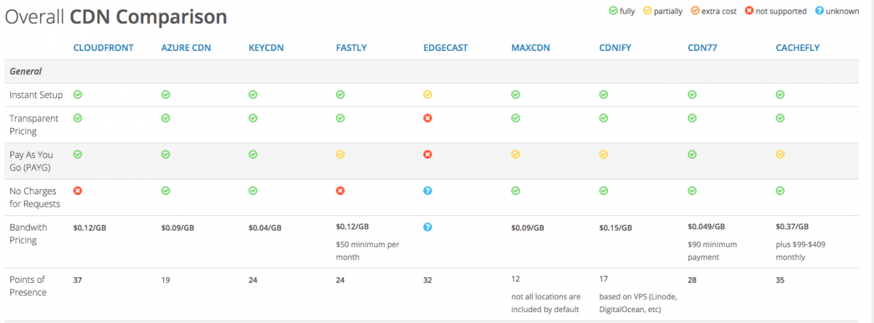Click the 'Pay As You Go (PAYG)' label

pyautogui.click(x=31, y=161)
